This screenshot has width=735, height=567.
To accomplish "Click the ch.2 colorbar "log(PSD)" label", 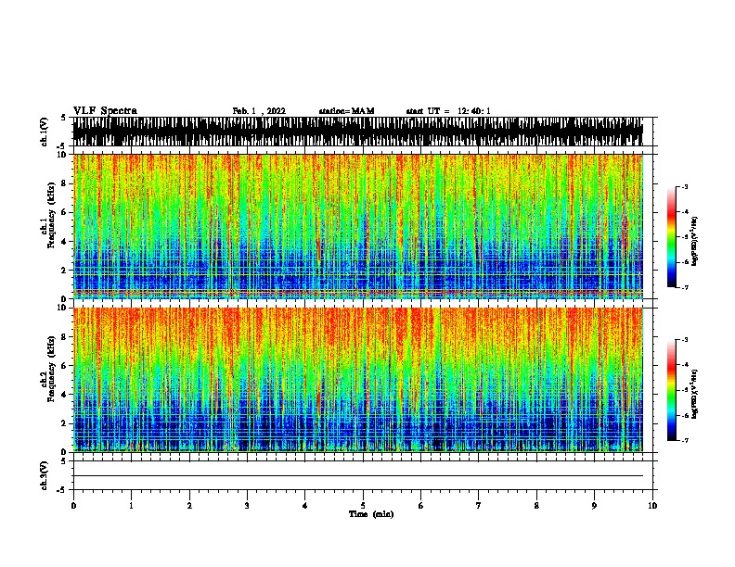I will 695,394.
